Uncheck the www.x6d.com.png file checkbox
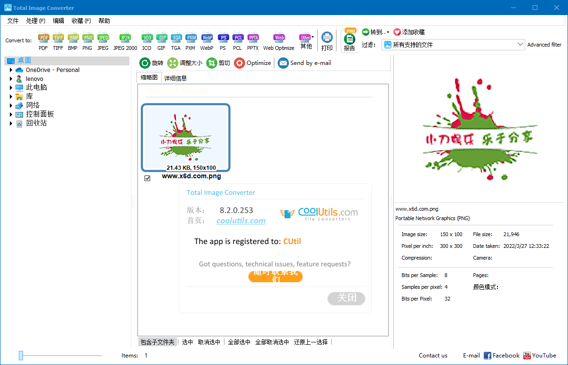 (x=147, y=178)
